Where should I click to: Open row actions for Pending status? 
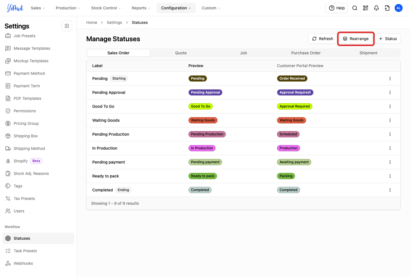coord(390,78)
